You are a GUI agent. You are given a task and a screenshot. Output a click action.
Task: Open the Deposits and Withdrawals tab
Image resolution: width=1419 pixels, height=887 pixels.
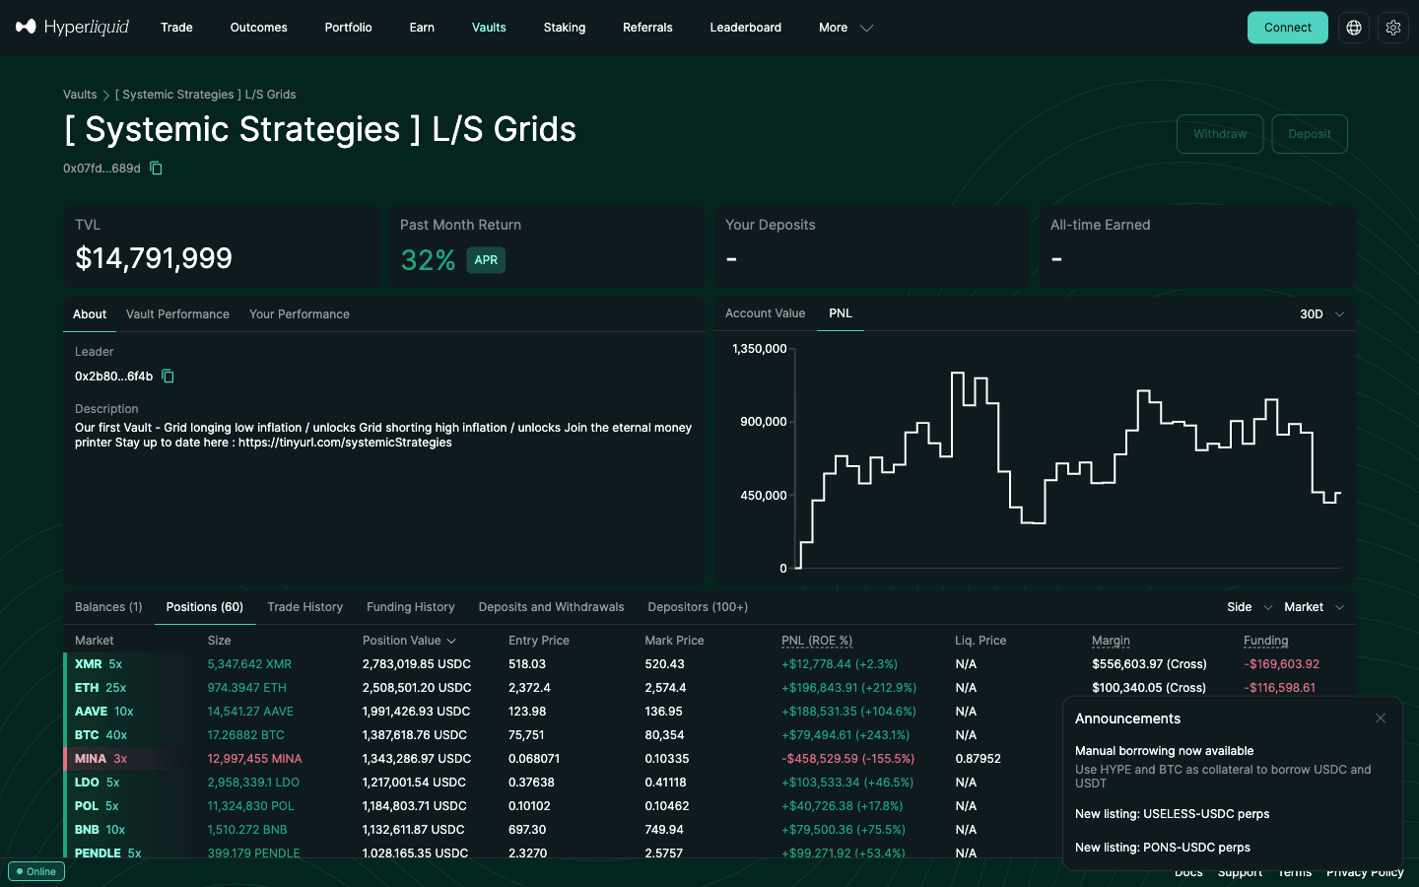pyautogui.click(x=551, y=607)
